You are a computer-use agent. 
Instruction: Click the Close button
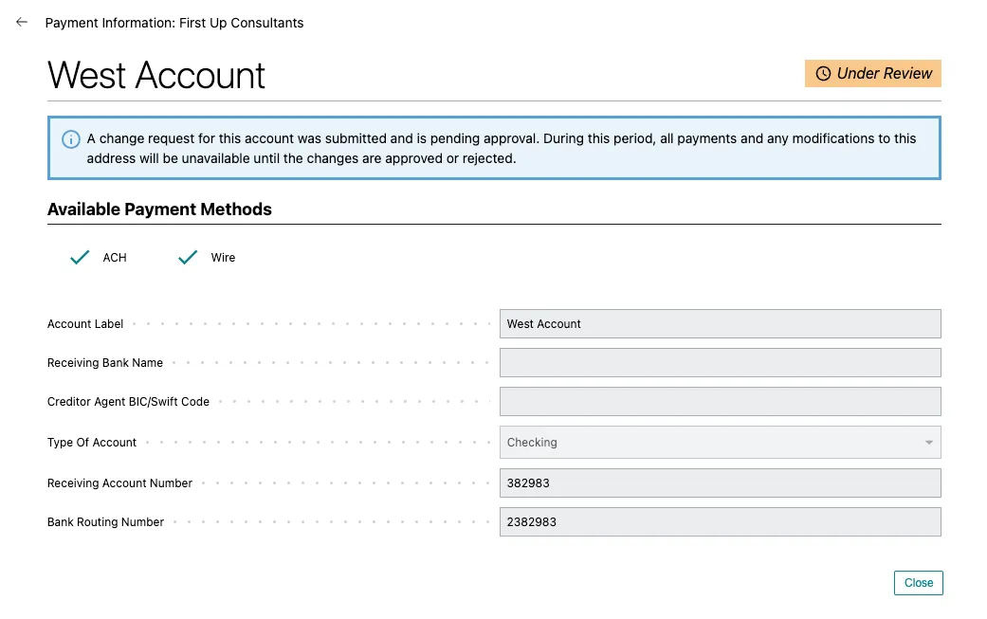[919, 583]
